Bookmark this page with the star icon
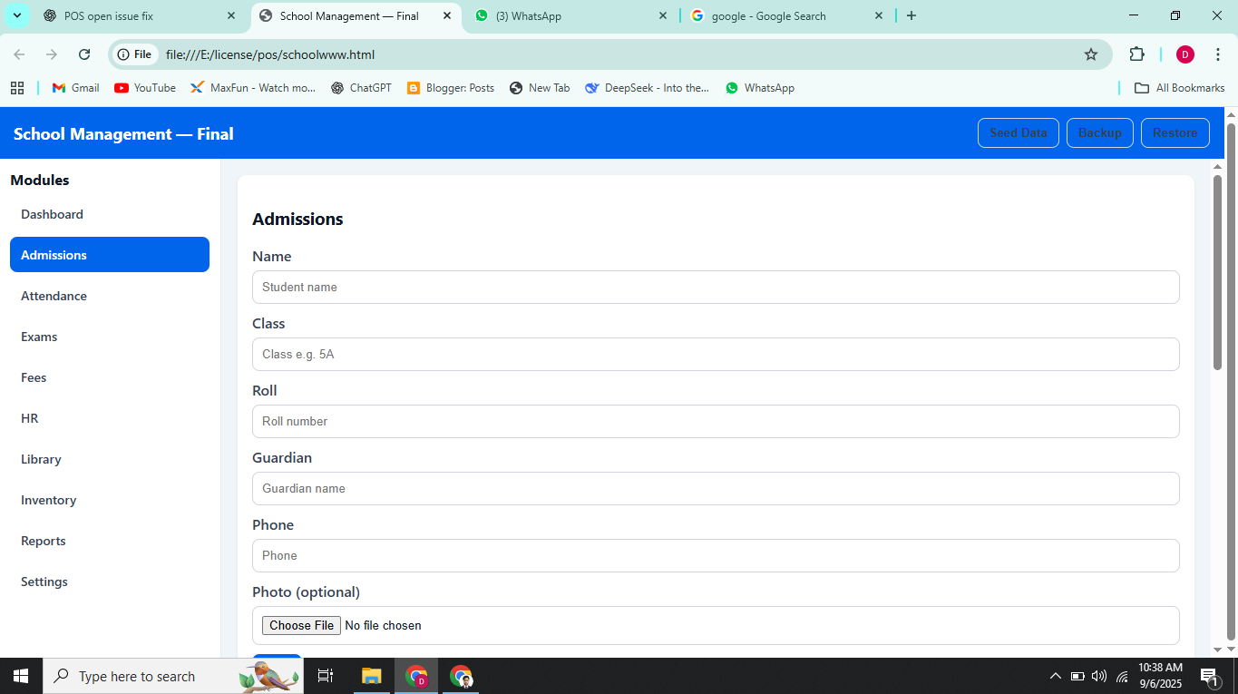The height and width of the screenshot is (694, 1238). click(1091, 54)
